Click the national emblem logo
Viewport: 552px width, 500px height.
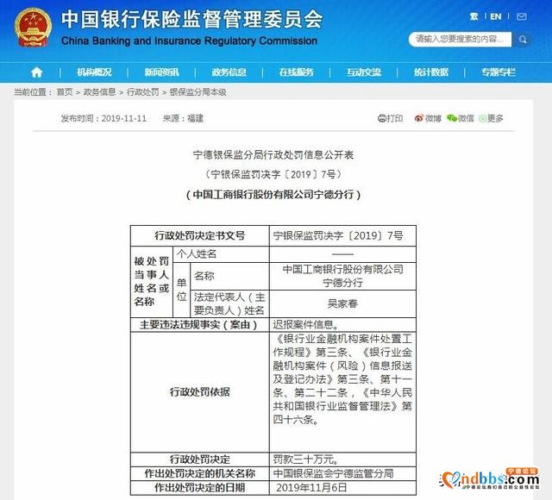click(x=33, y=27)
